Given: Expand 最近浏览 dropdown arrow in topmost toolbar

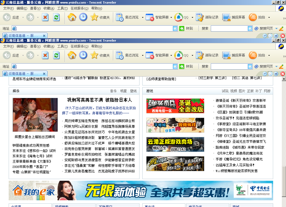Looking at the screenshot, I should (x=143, y=18).
